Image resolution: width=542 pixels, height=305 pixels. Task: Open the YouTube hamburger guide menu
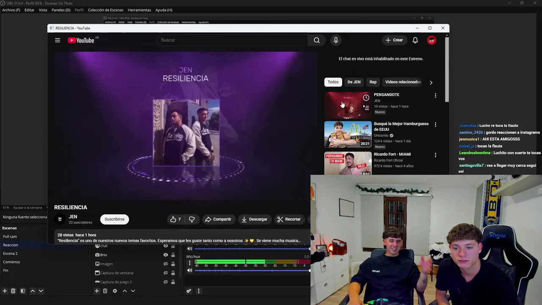point(58,40)
